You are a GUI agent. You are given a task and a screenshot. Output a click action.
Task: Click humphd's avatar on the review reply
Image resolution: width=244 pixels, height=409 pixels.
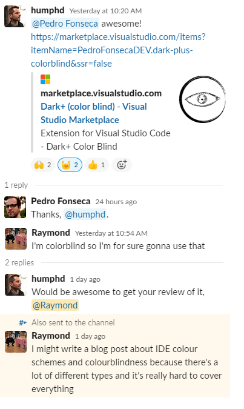(x=16, y=285)
